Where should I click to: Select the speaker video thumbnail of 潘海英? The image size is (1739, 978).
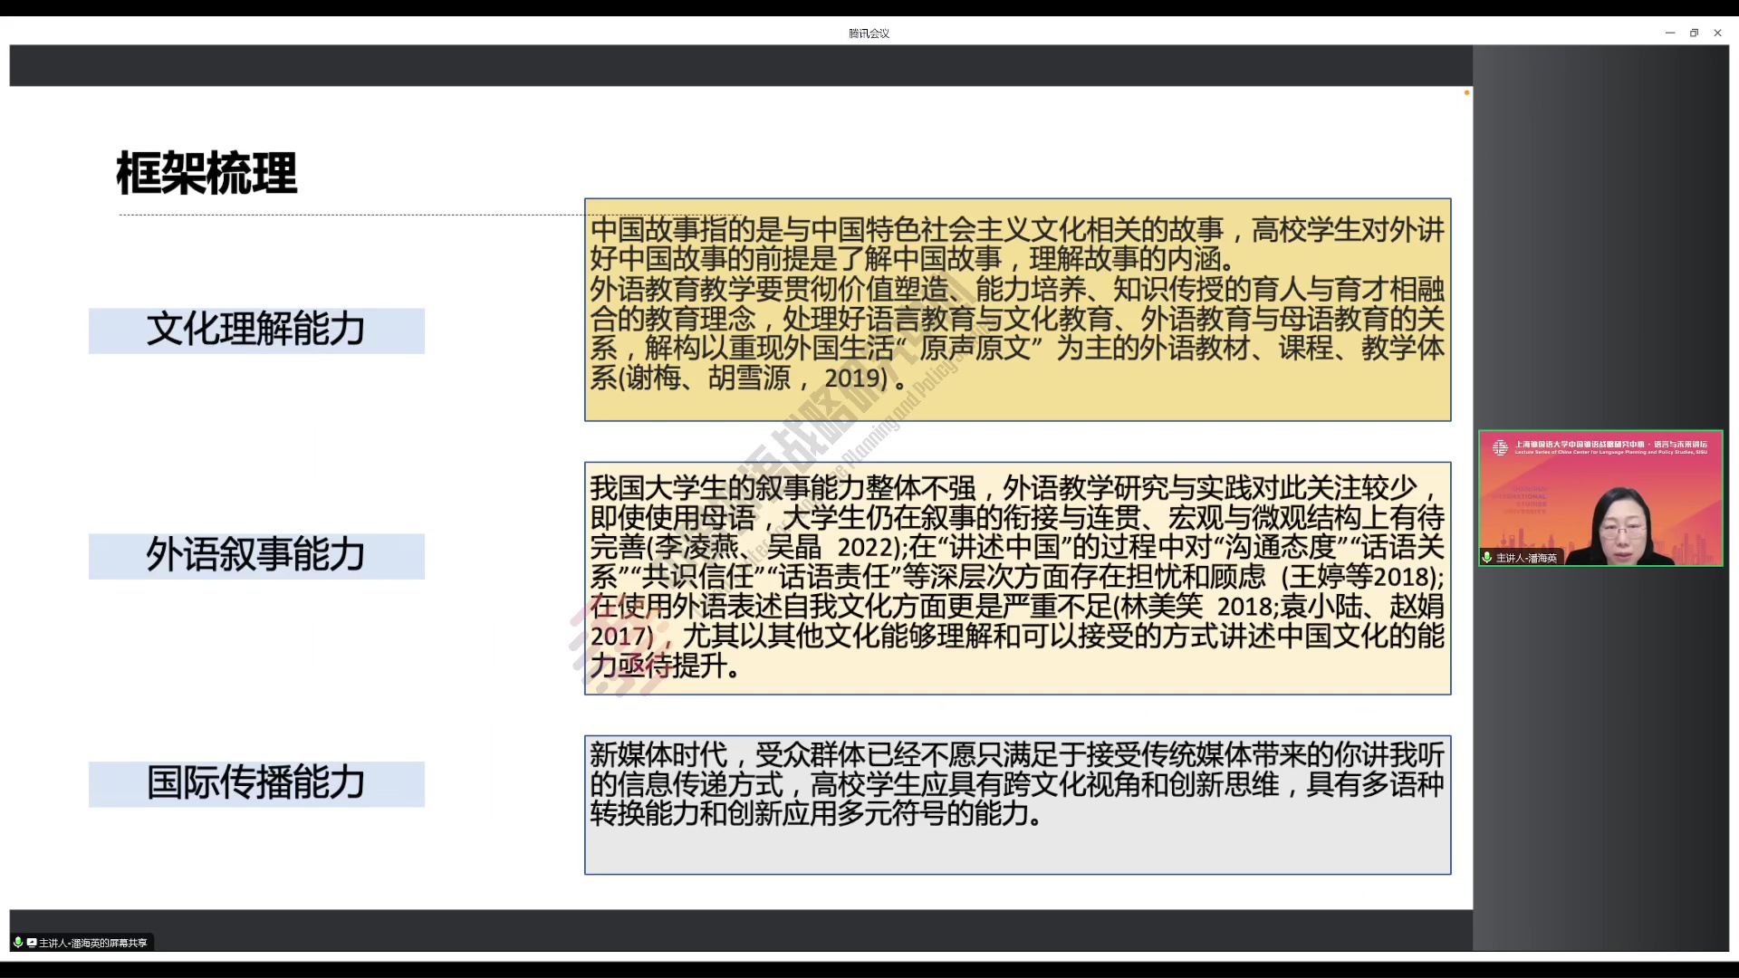(1600, 498)
